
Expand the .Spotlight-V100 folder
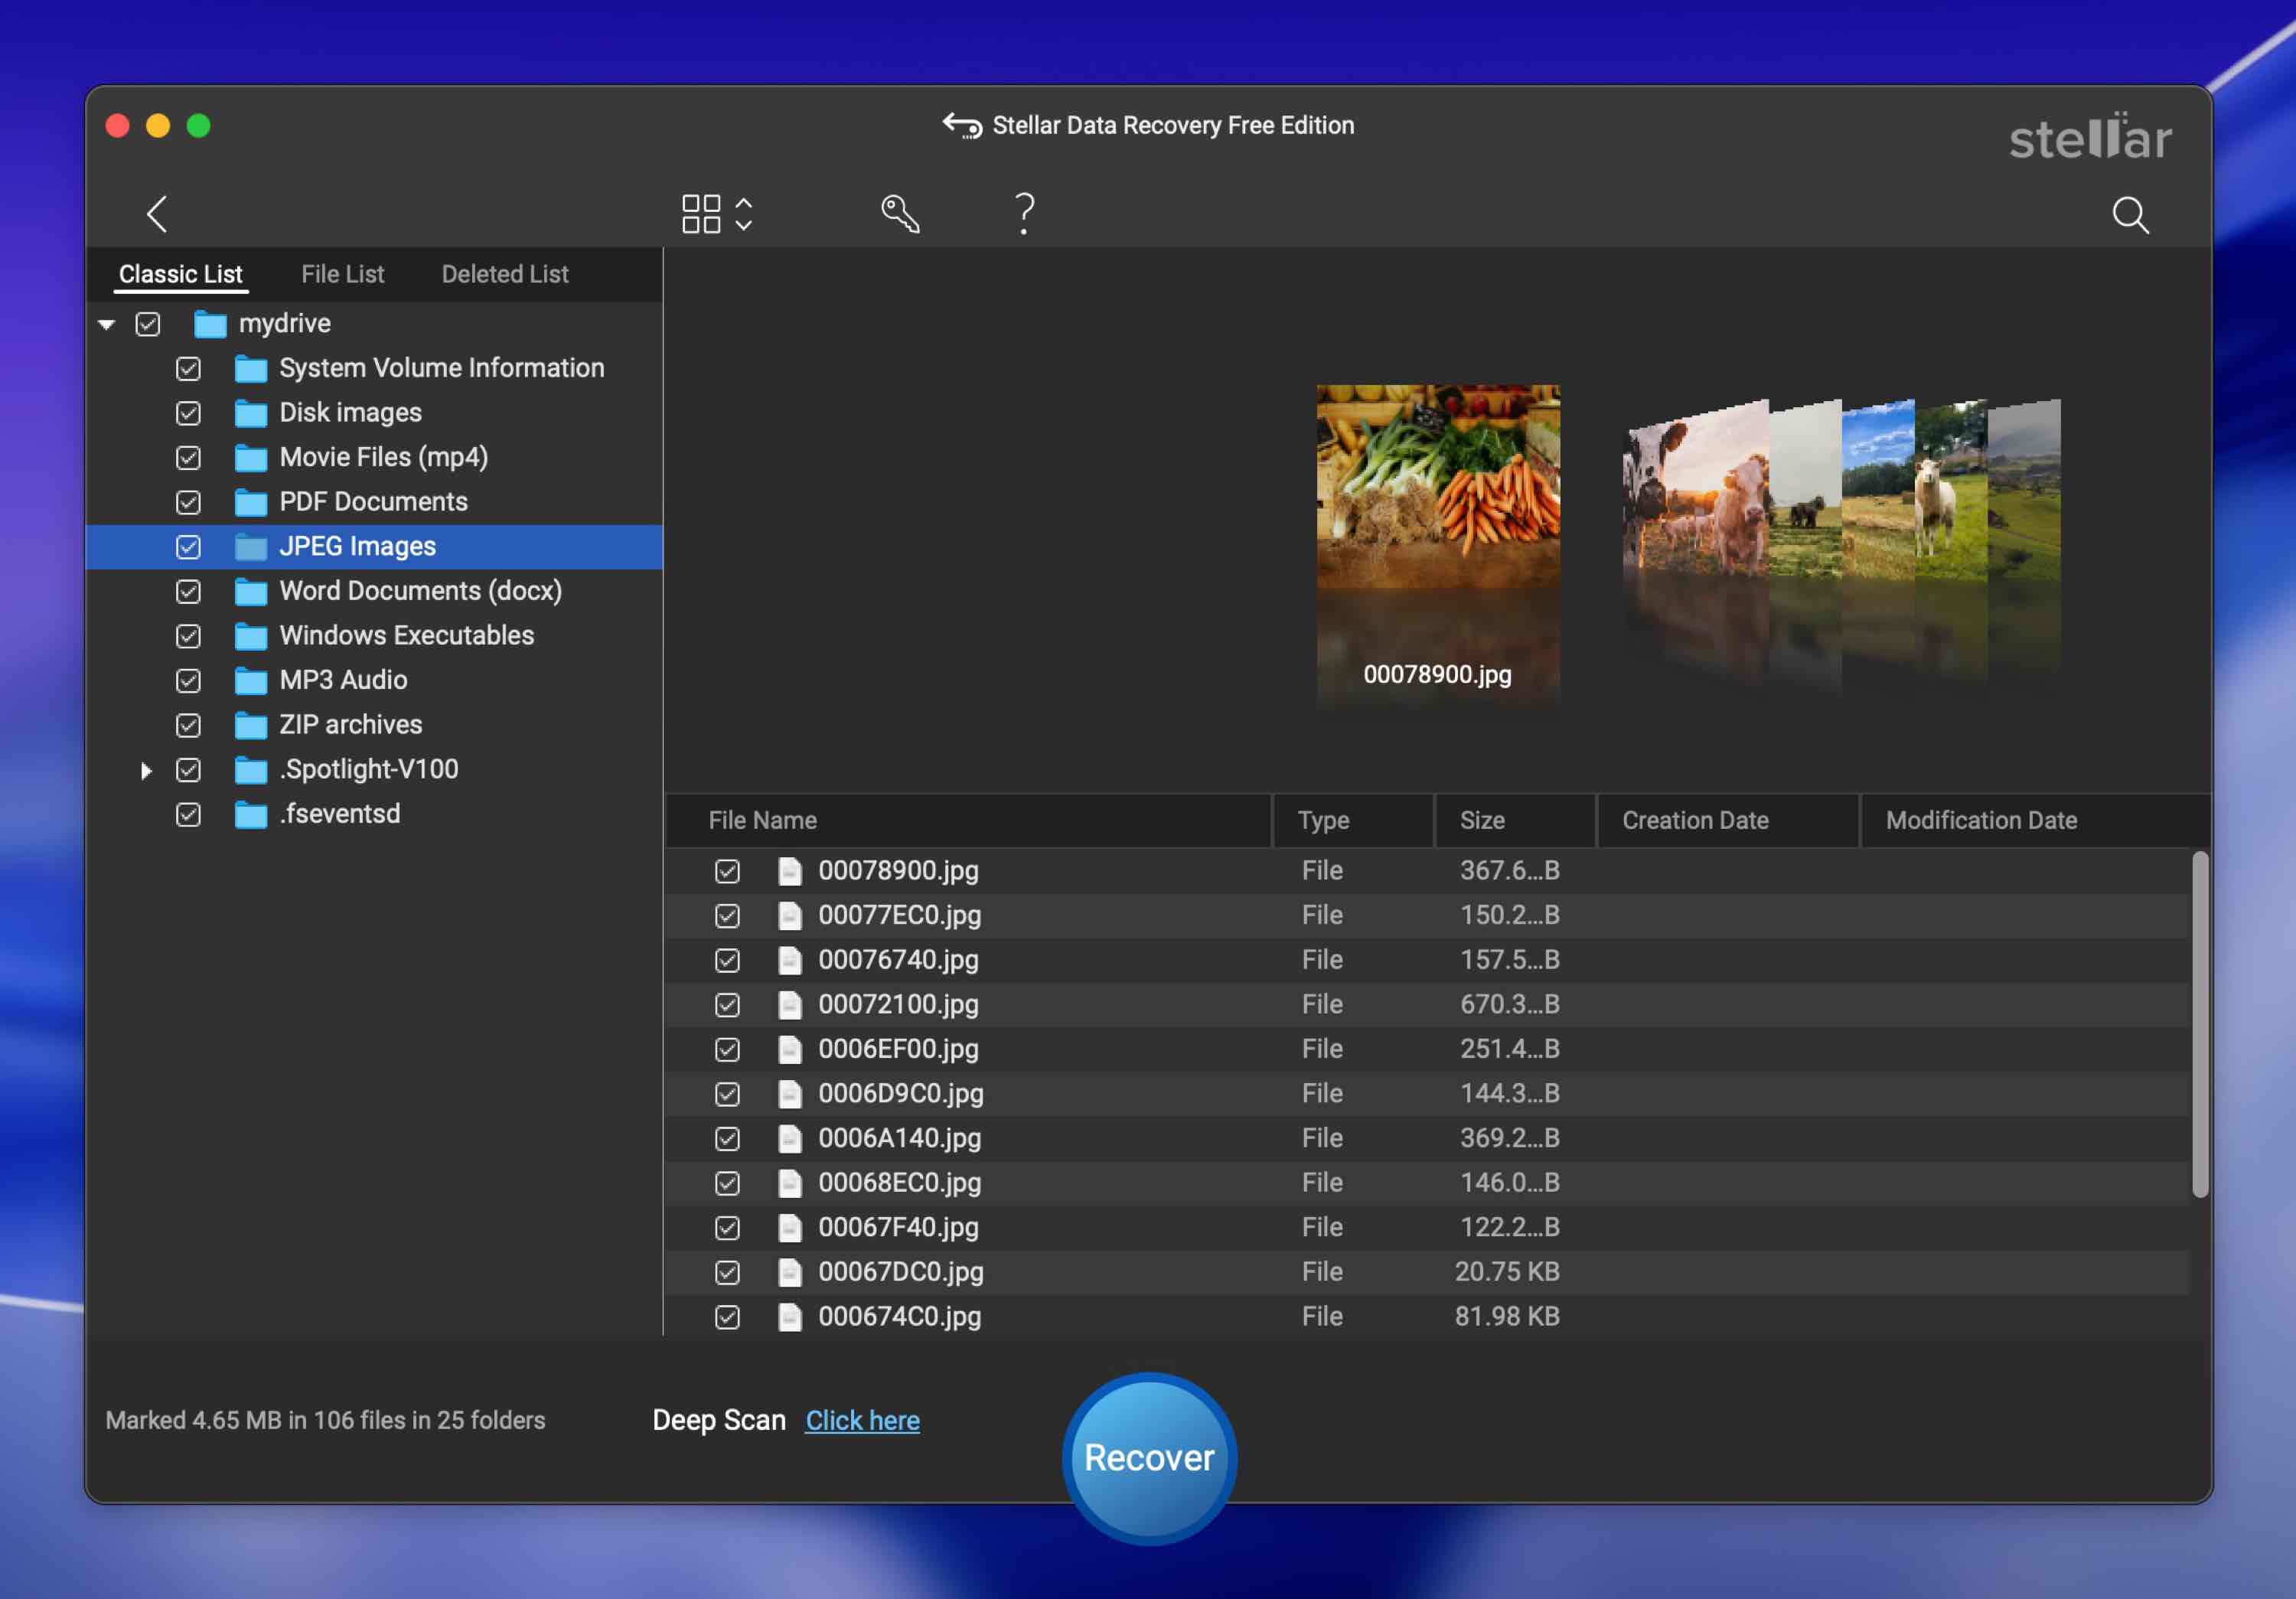(146, 769)
